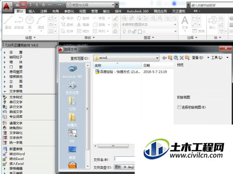This screenshot has width=233, height=174.
Task: Select the 圆 circle tool
Action: point(30,22)
